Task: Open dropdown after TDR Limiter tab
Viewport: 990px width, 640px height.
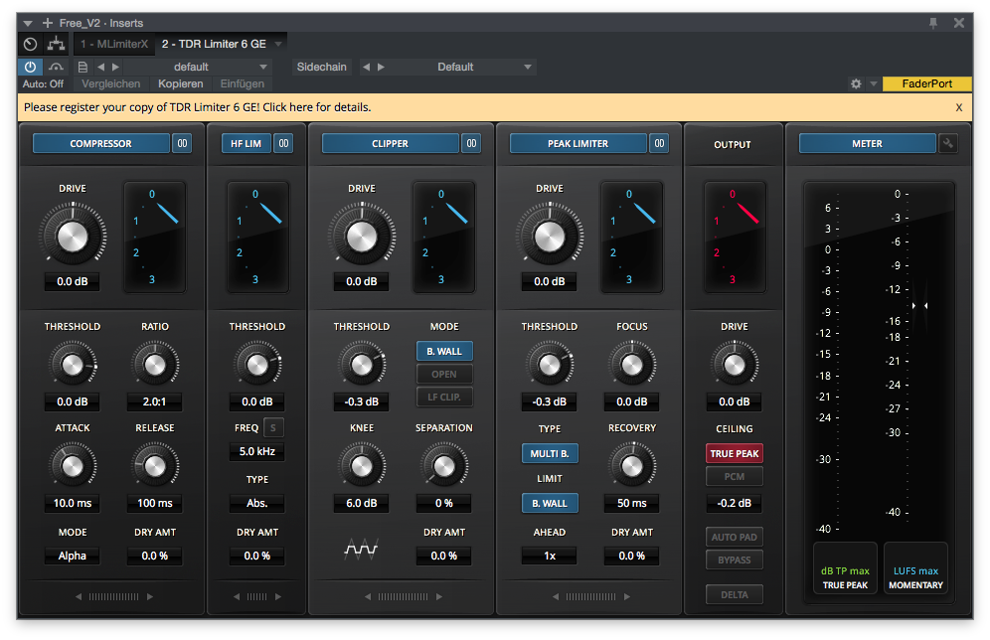Action: [277, 44]
